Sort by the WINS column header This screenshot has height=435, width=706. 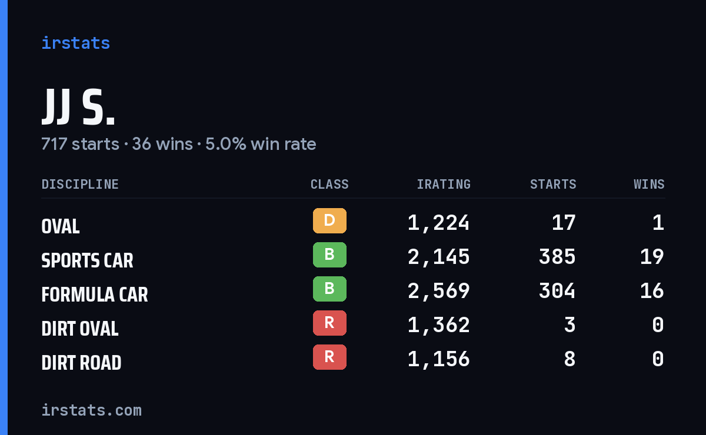[x=649, y=185]
